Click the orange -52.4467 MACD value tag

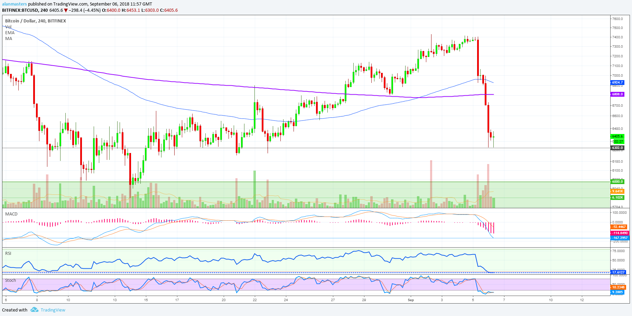coord(620,227)
